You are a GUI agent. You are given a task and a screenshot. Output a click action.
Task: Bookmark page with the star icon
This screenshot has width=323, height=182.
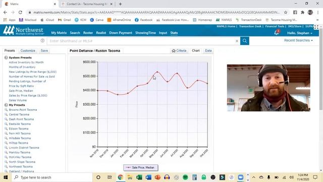(x=286, y=12)
